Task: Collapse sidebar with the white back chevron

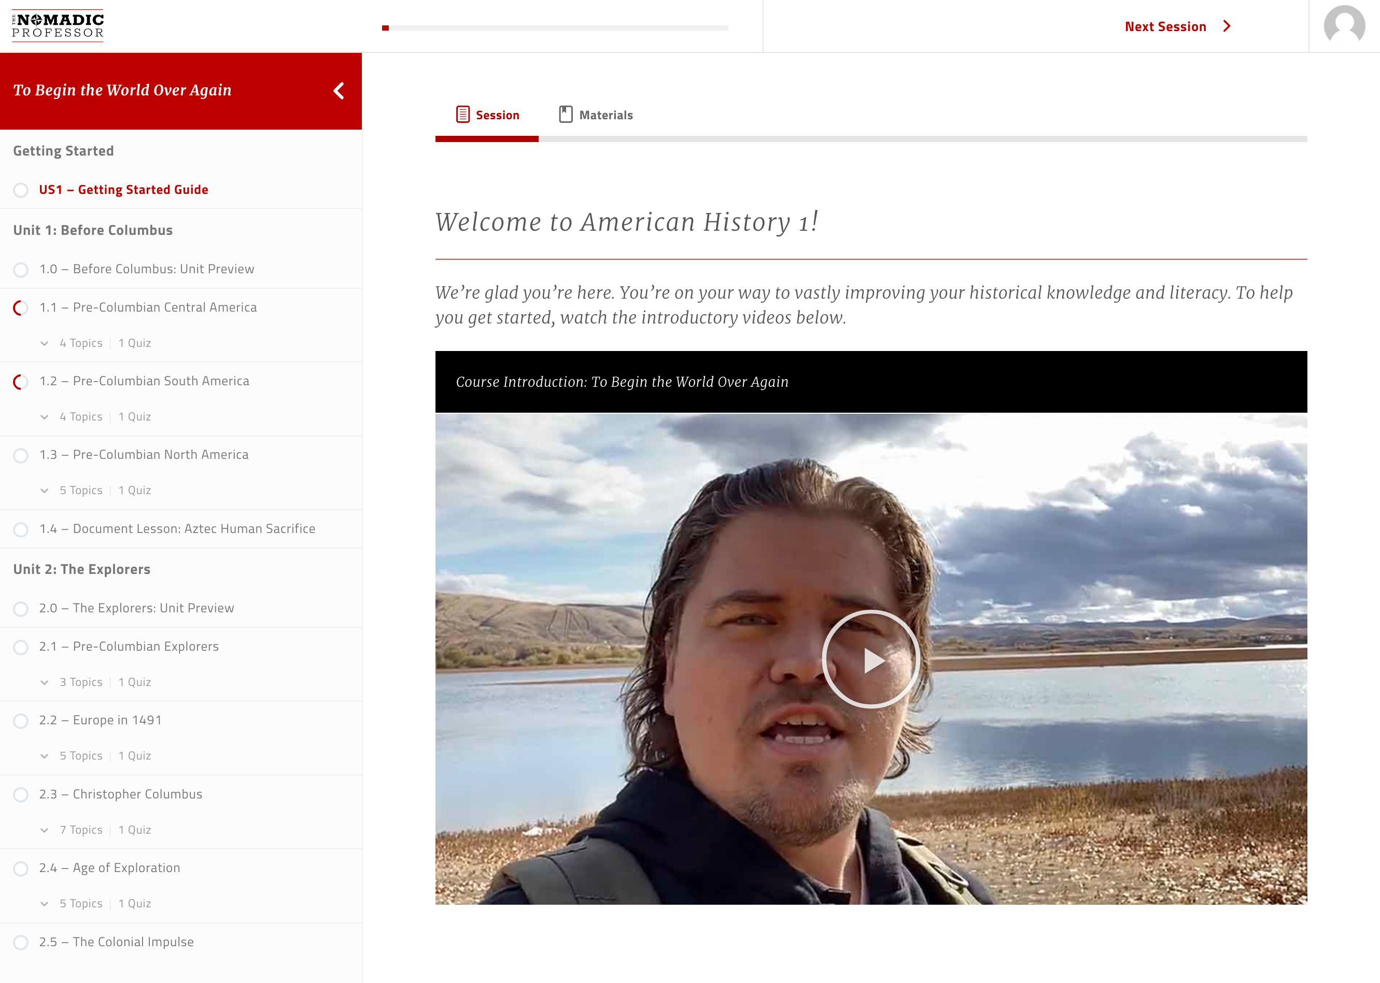Action: (339, 91)
